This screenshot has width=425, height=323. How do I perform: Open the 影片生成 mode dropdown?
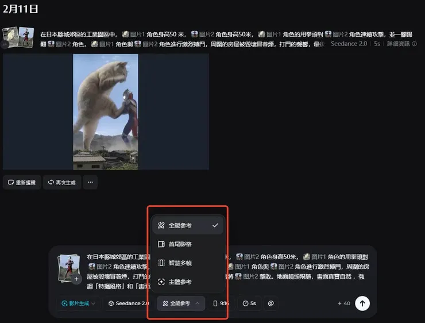coord(78,303)
